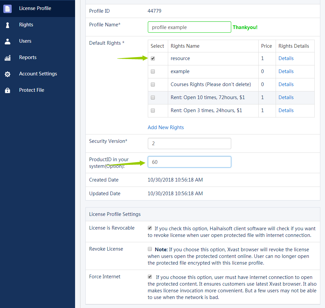Open the Reports menu item
Screen dimensions: 325x308
(x=28, y=57)
